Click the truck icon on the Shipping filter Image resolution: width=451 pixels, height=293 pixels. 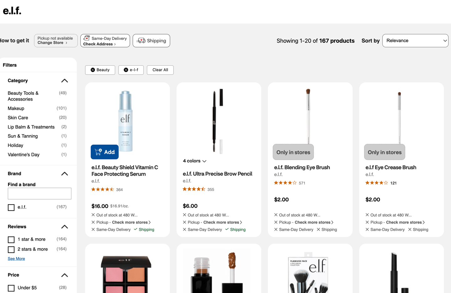(142, 40)
